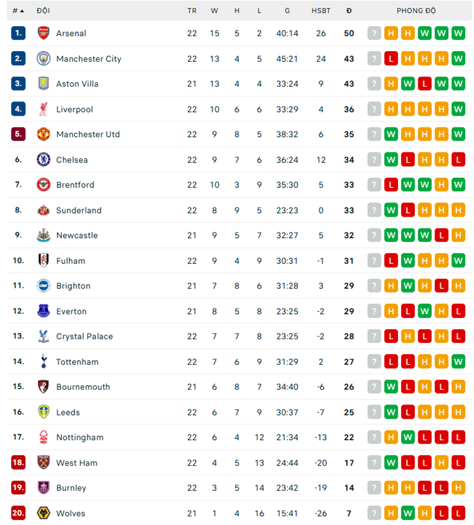The image size is (474, 525).
Task: Click the Chelsea club crest
Action: coord(43,160)
